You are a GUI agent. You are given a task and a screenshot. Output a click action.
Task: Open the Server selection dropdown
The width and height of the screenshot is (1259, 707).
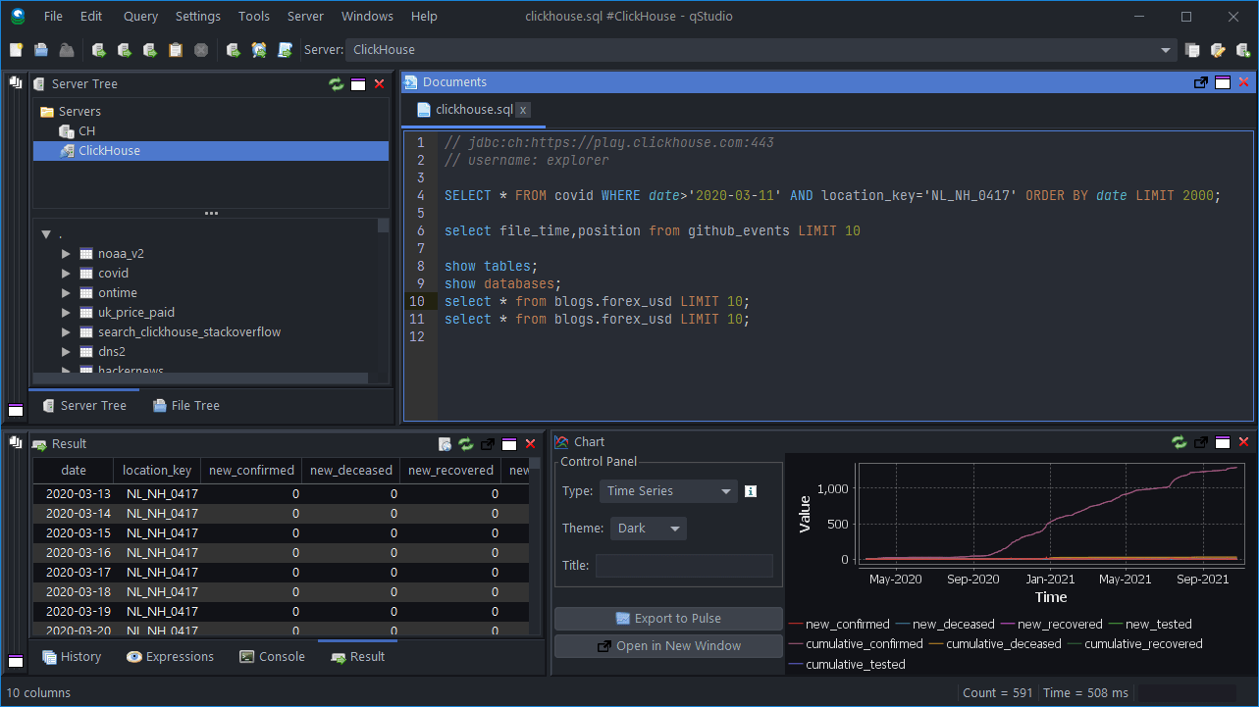click(x=1165, y=49)
